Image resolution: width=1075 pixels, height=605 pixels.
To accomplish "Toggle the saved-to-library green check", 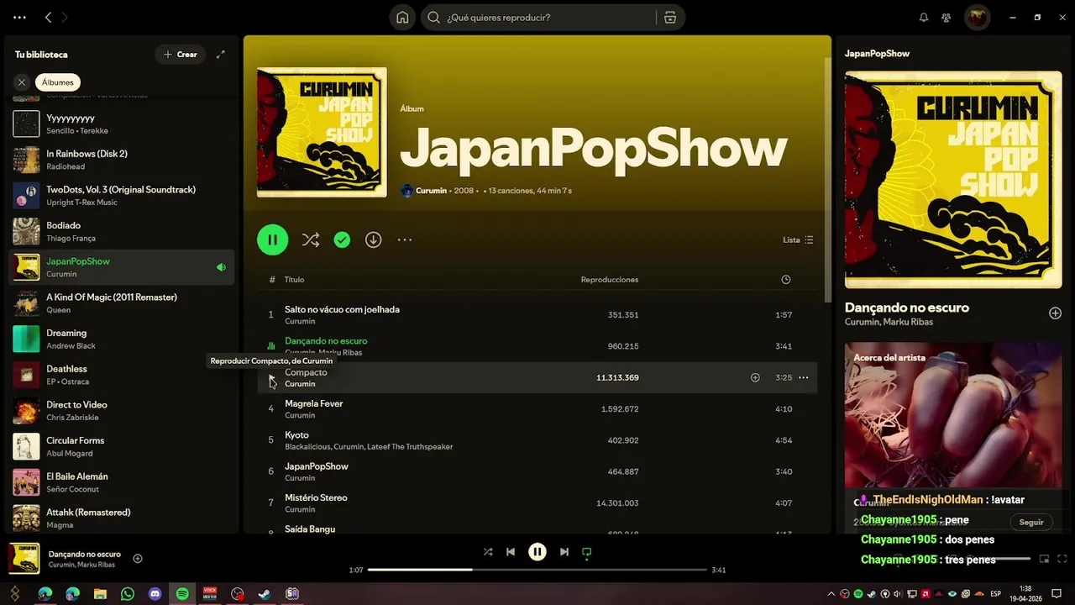I will click(x=342, y=239).
